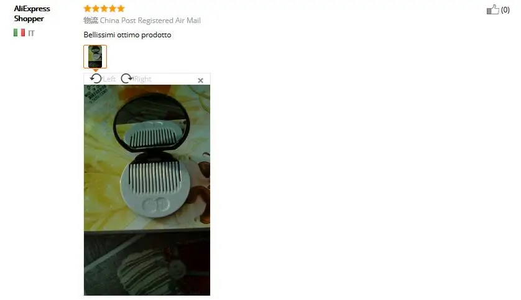Click the second rating star
The height and width of the screenshot is (300, 521).
pos(96,9)
